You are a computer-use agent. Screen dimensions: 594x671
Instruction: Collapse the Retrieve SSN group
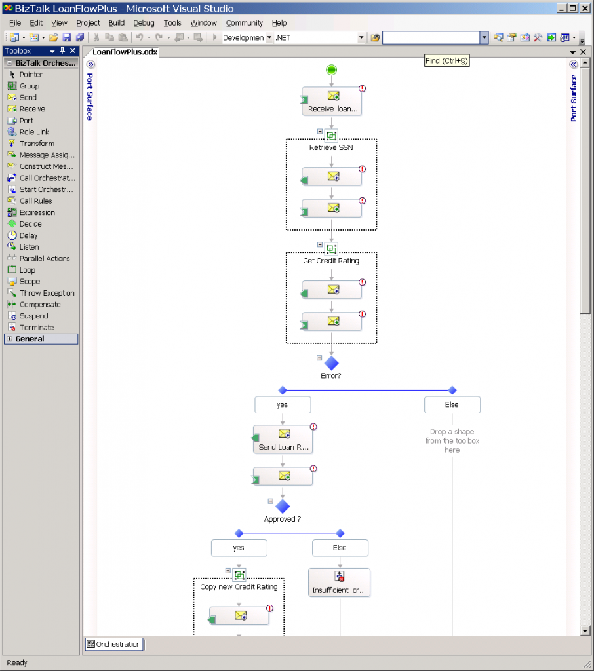pyautogui.click(x=320, y=132)
